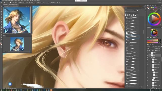Viewport: 162px width, 91px height.
Task: Click the folder icon in the brush panel
Action: (x=137, y=11)
